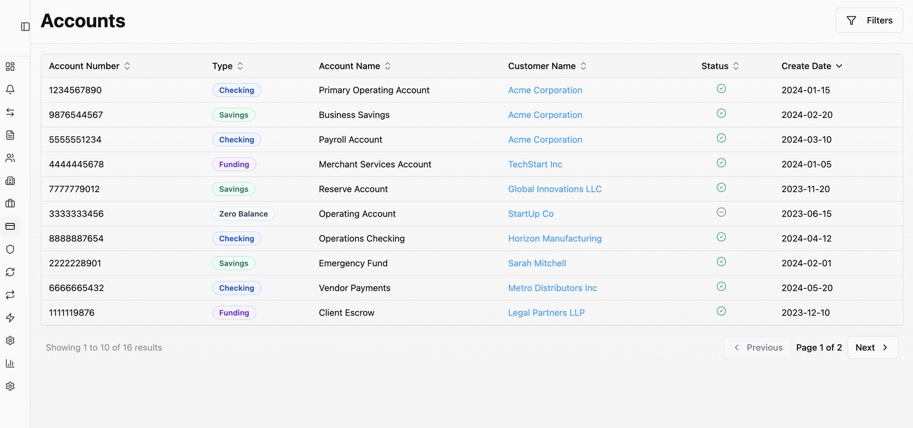Click status check icon for Business Savings row

point(721,113)
